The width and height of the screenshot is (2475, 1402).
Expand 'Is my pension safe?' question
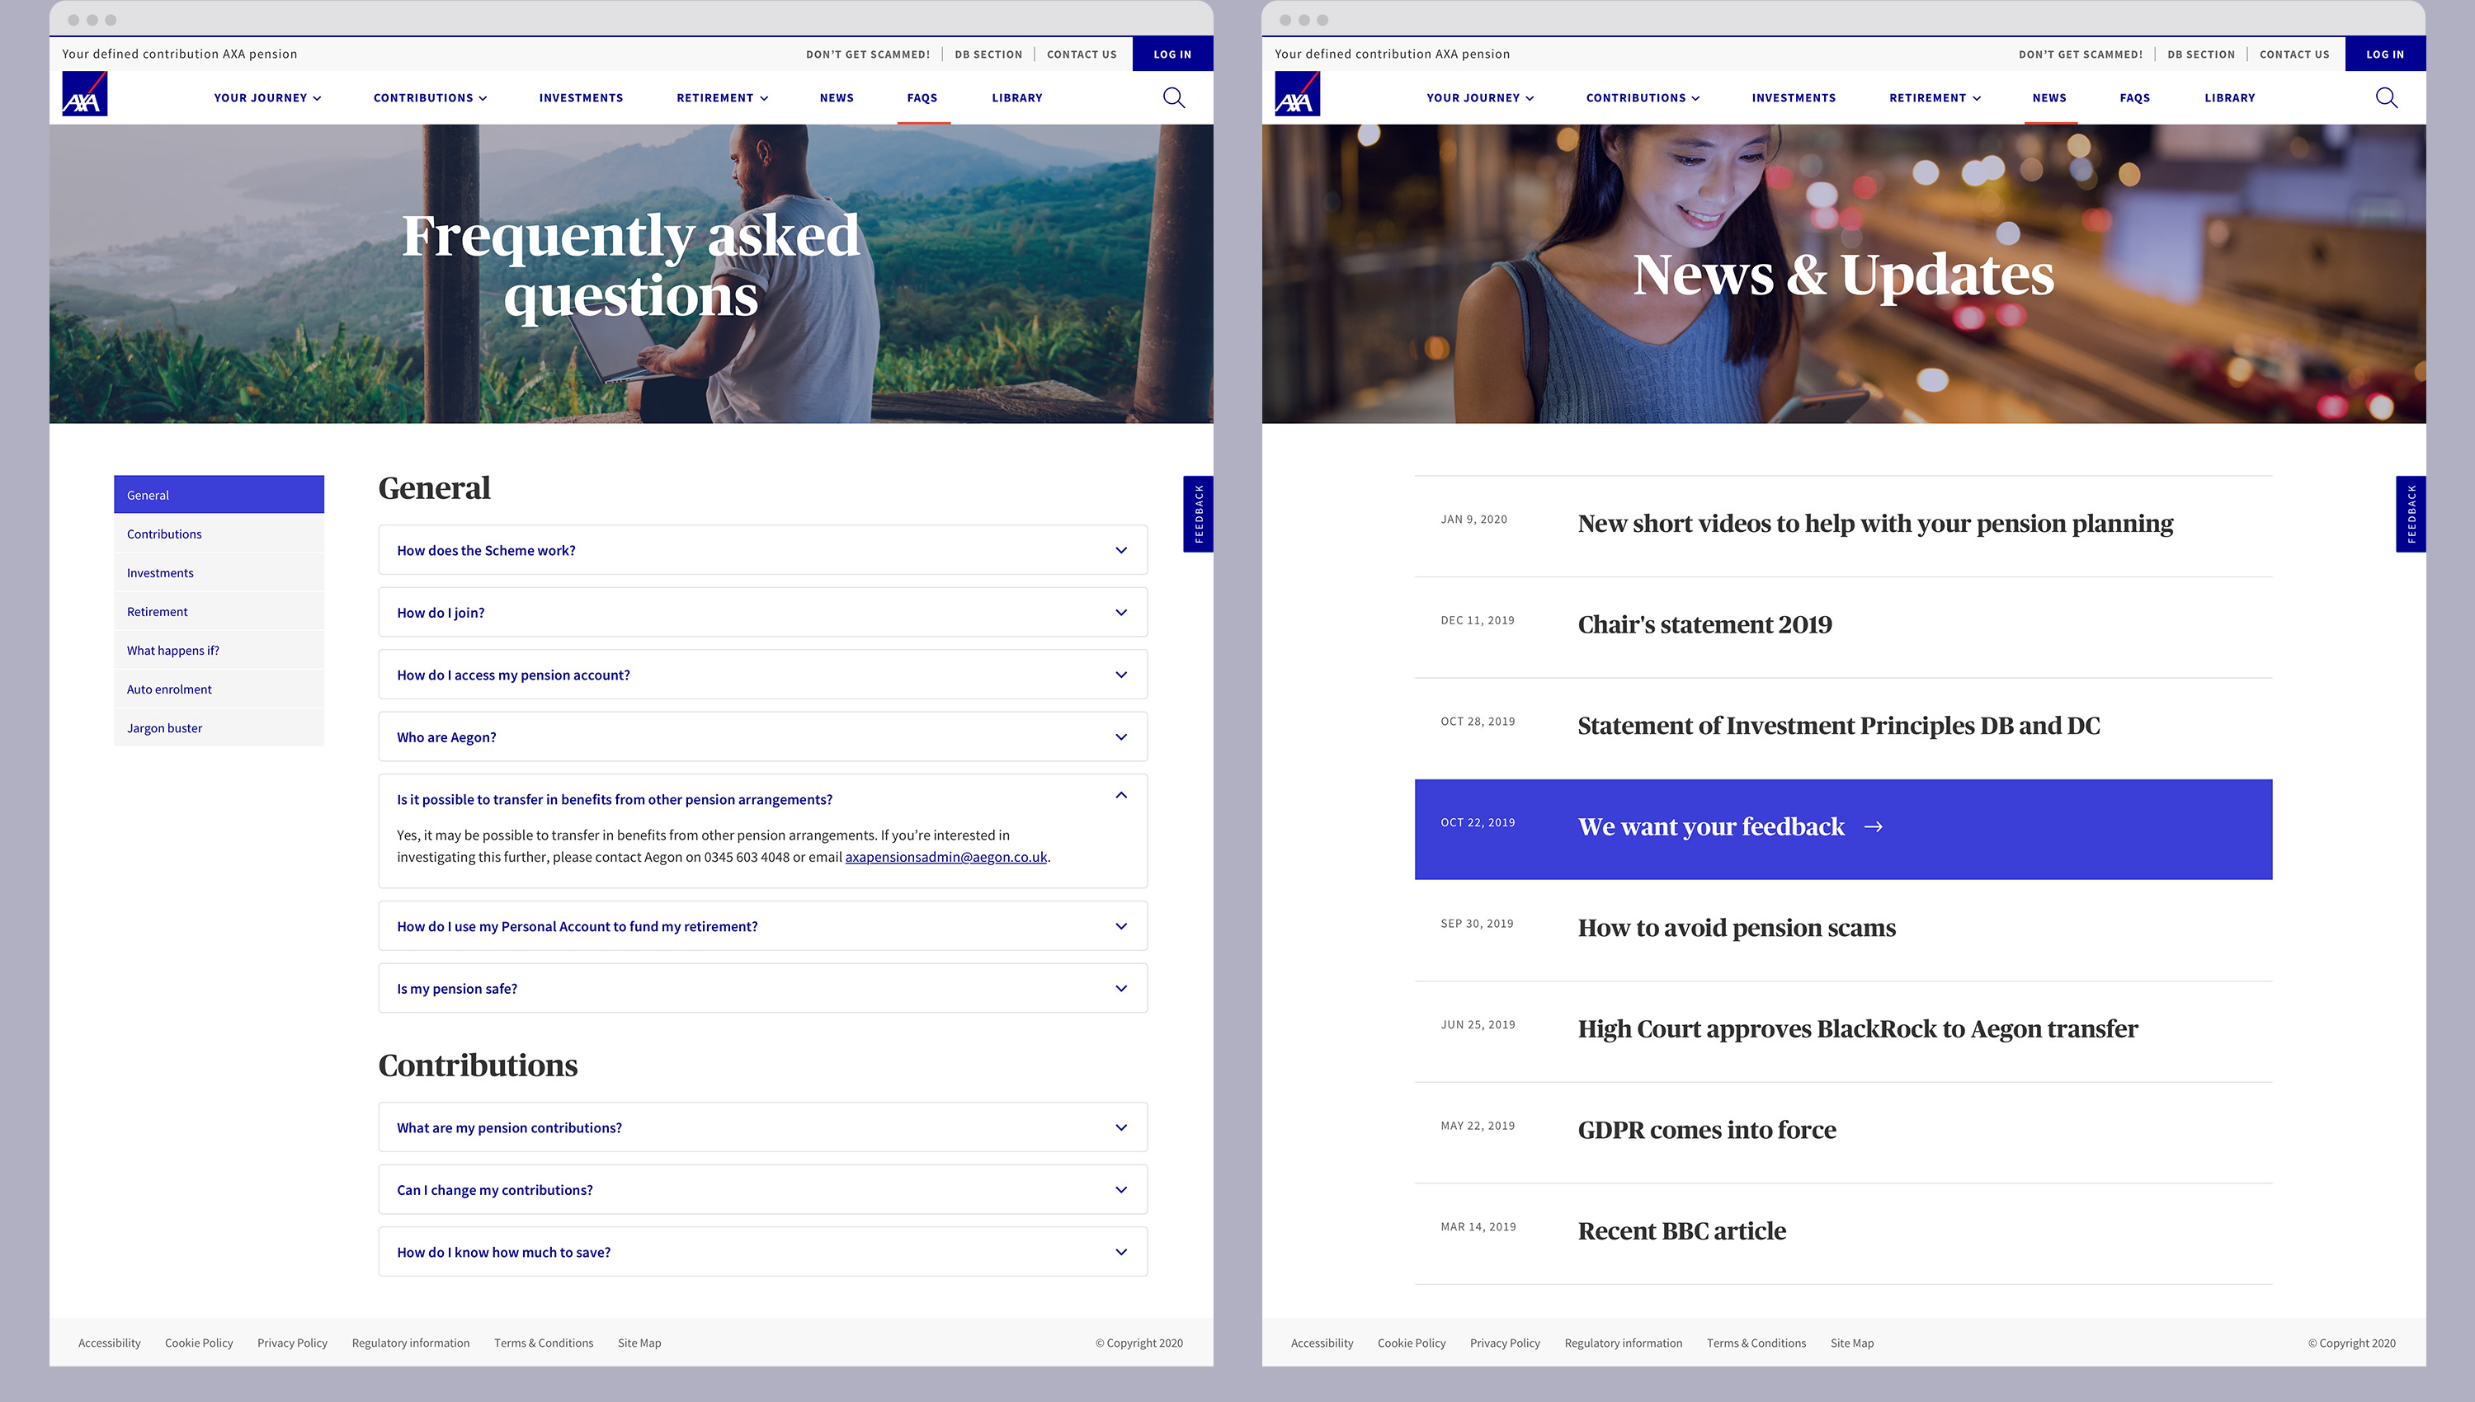tap(763, 989)
